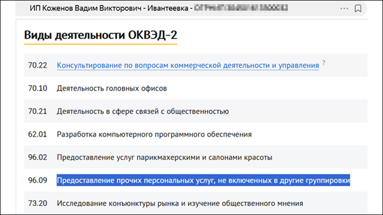Click the highlighted 'прочих персональных услуг' text
383x215 pixels.
coord(203,180)
